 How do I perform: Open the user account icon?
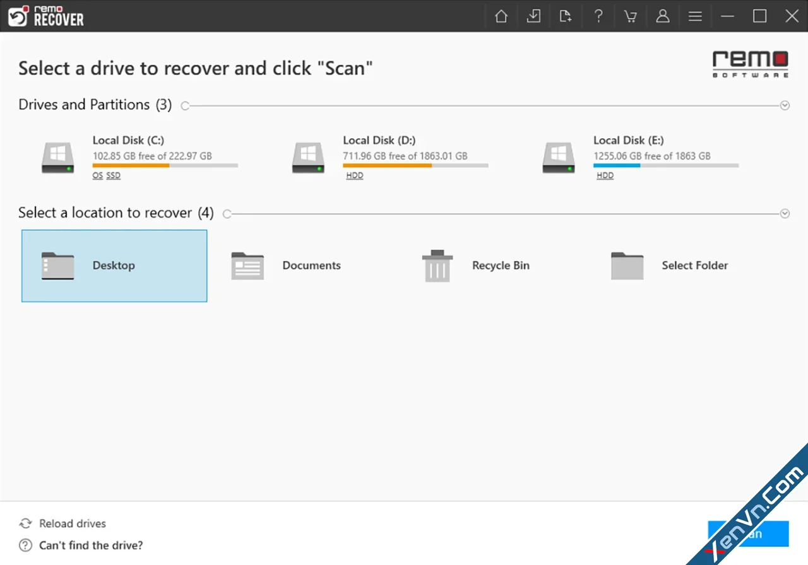coord(663,16)
